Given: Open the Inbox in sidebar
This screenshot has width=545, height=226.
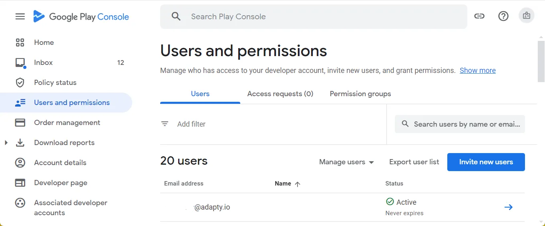Looking at the screenshot, I should click(x=43, y=63).
